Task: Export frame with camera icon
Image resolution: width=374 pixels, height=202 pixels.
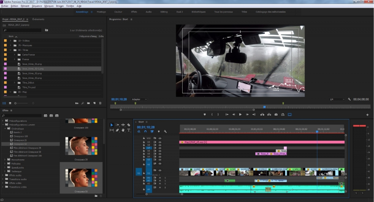Action: pos(276,114)
